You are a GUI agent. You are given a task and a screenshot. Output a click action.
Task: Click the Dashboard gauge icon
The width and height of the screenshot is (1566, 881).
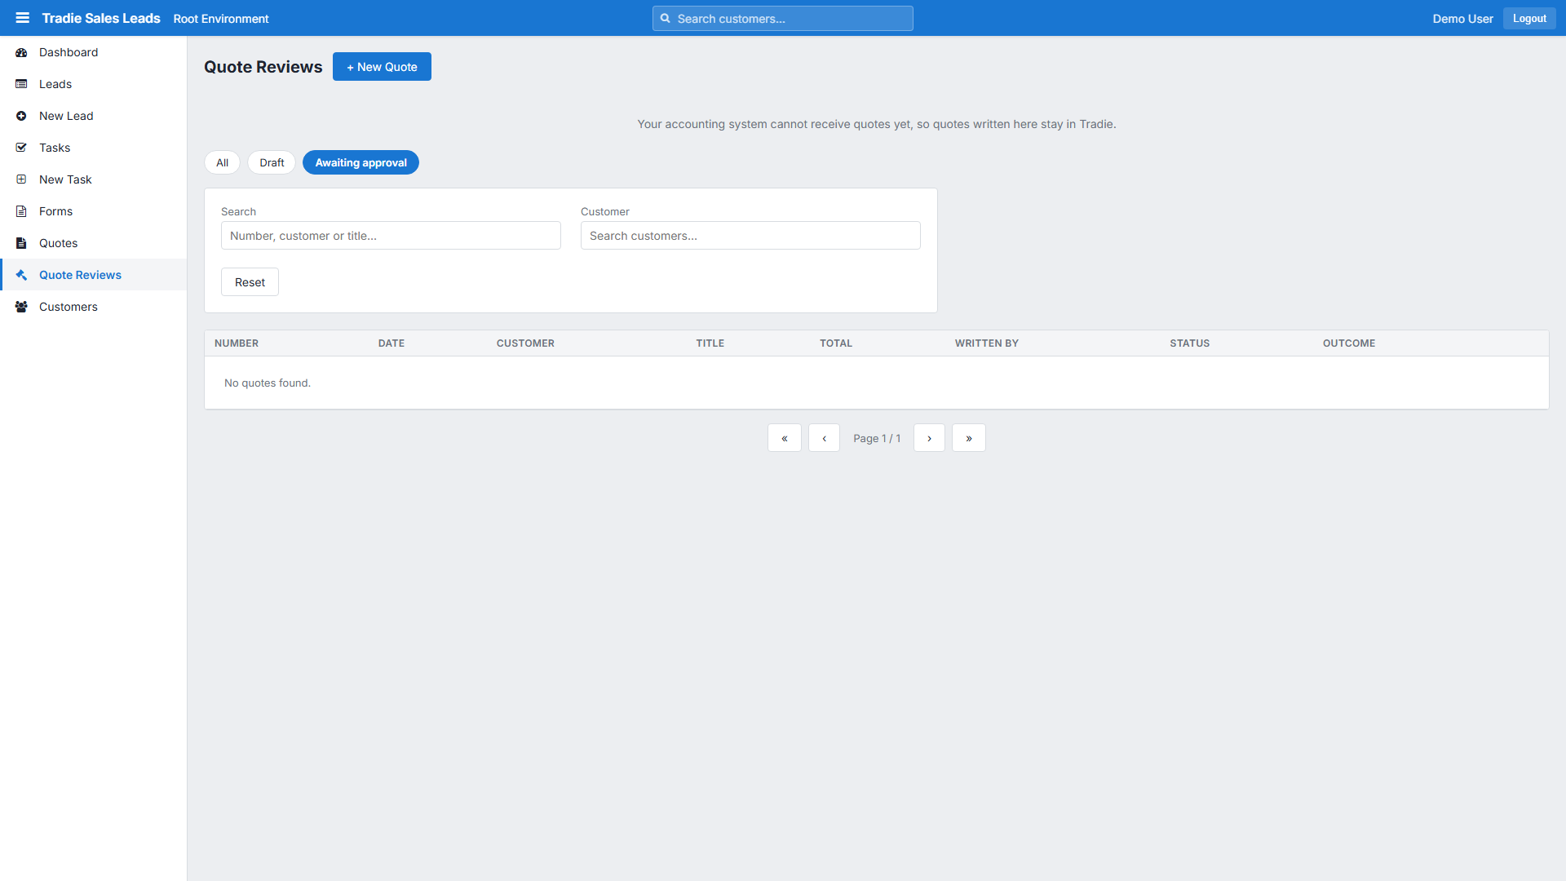[x=21, y=52]
